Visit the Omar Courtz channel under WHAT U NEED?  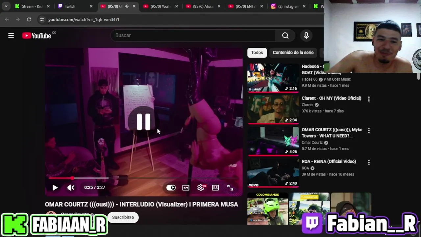tap(312, 143)
